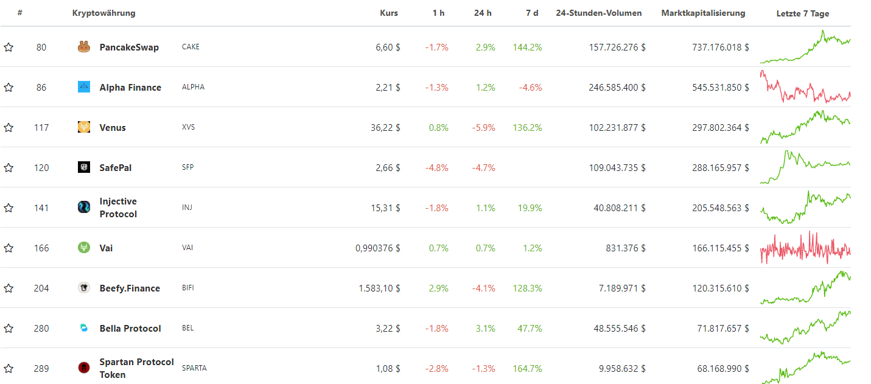
Task: Open the Bella Protocol link
Action: tap(130, 329)
